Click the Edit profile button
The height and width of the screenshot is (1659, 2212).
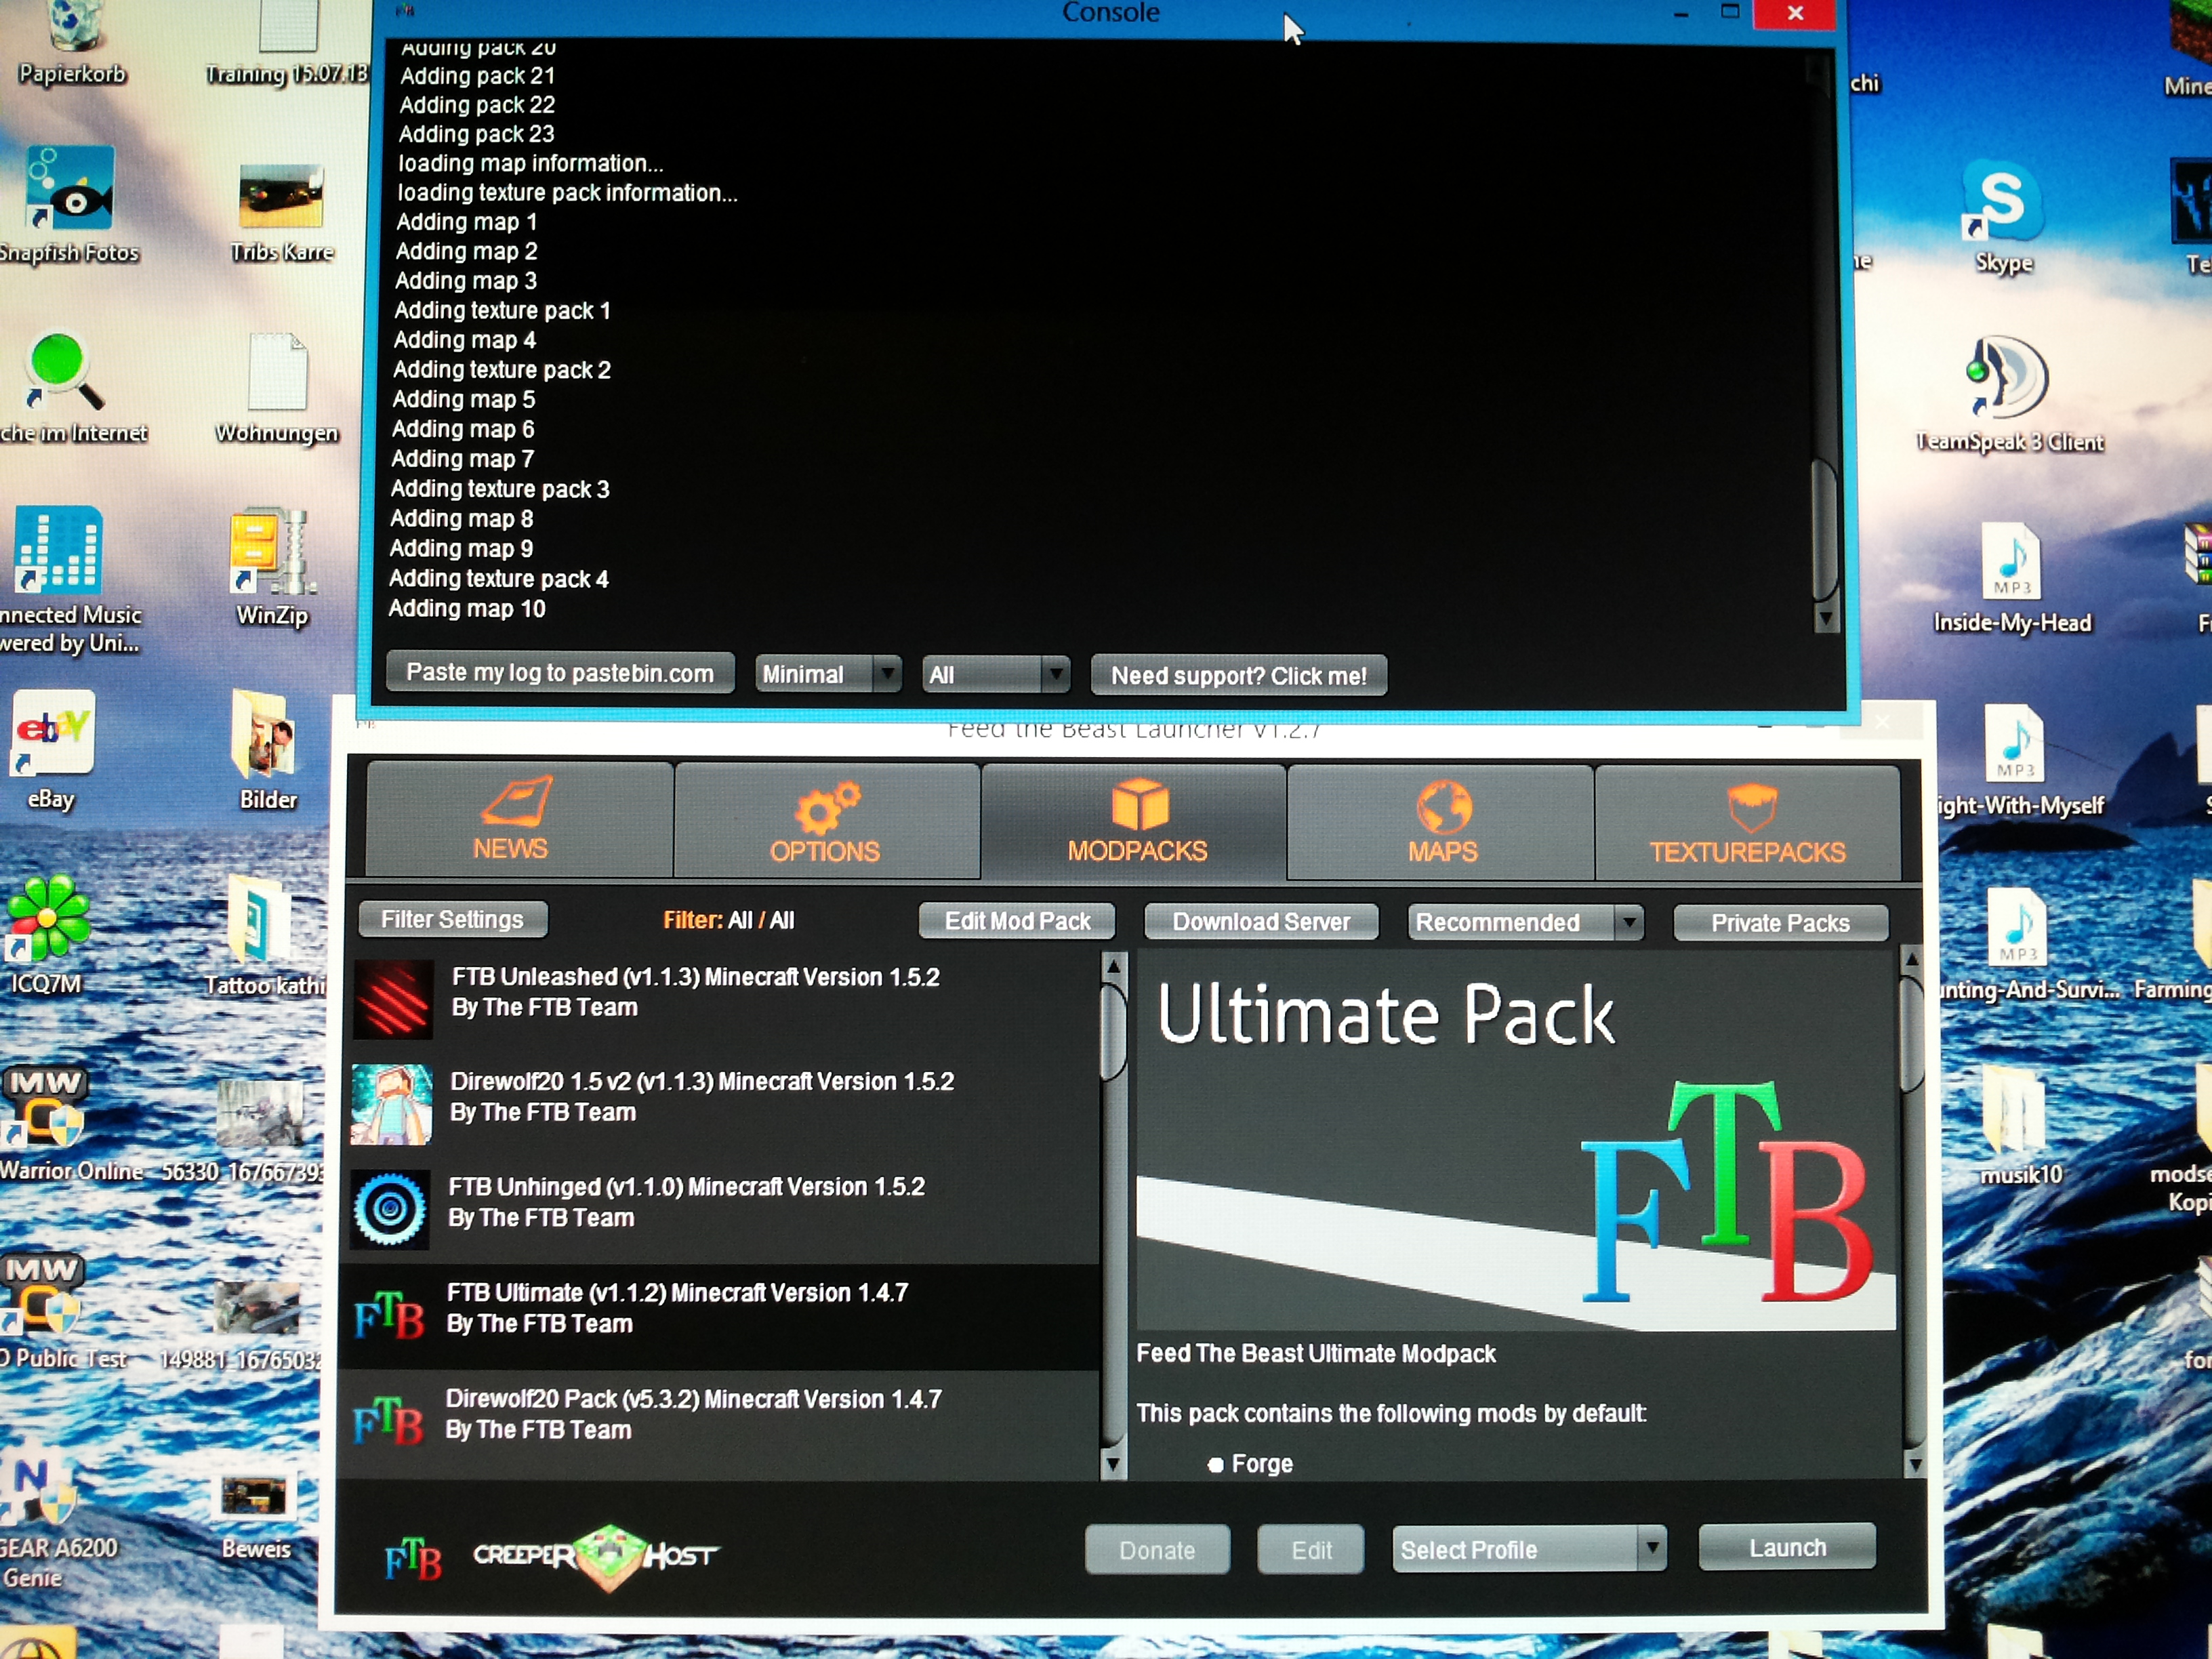tap(1311, 1549)
